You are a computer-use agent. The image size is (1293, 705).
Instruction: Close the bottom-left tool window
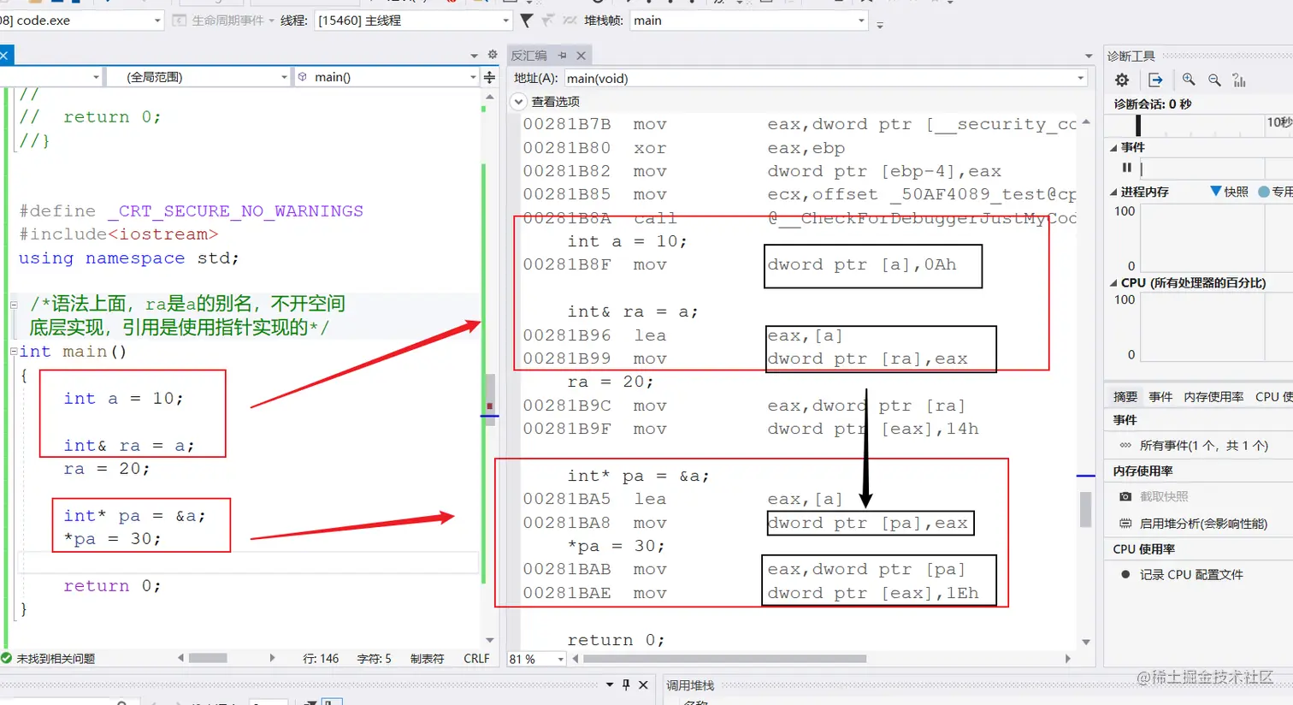(644, 684)
